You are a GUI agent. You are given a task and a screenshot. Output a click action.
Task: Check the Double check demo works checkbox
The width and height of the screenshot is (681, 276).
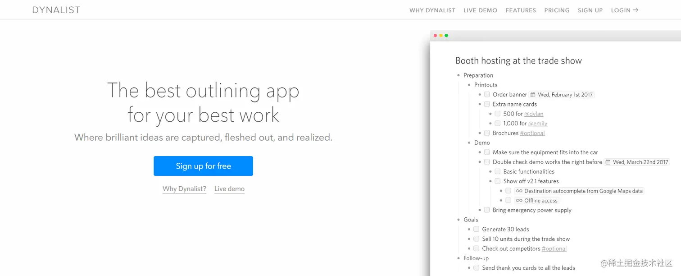[x=487, y=161]
